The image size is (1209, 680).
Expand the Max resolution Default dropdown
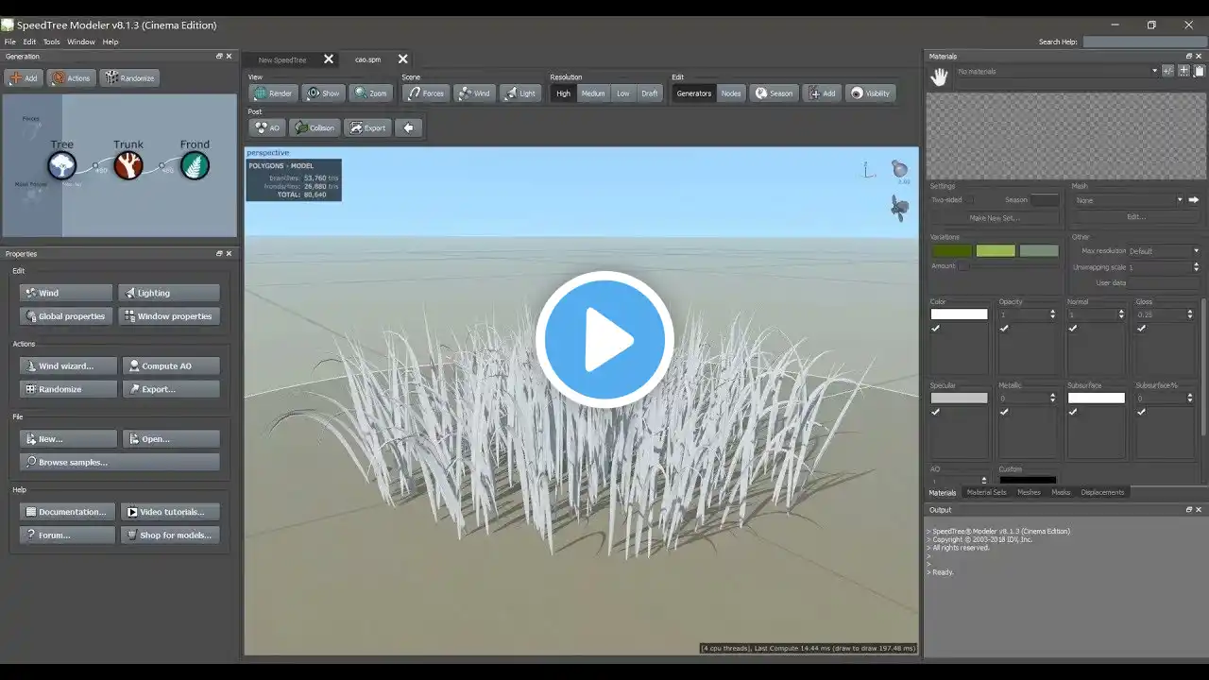pyautogui.click(x=1165, y=251)
